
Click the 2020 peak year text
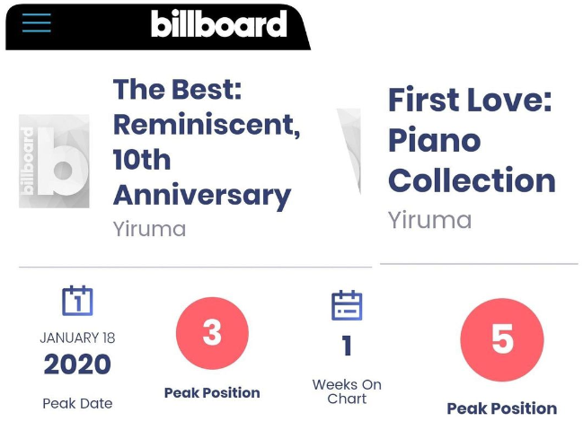tap(77, 364)
